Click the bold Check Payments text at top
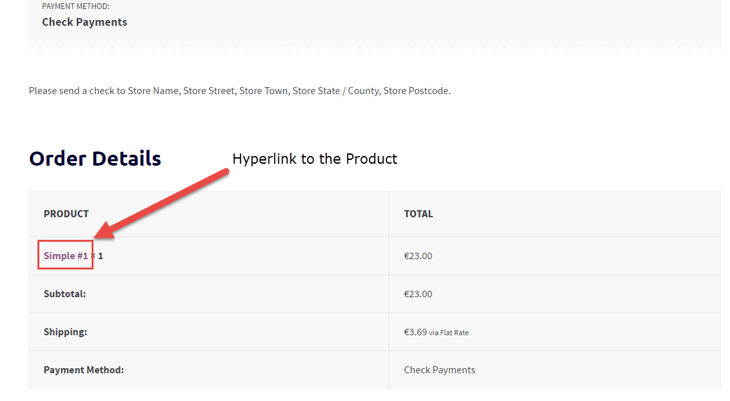This screenshot has height=401, width=730. (84, 22)
